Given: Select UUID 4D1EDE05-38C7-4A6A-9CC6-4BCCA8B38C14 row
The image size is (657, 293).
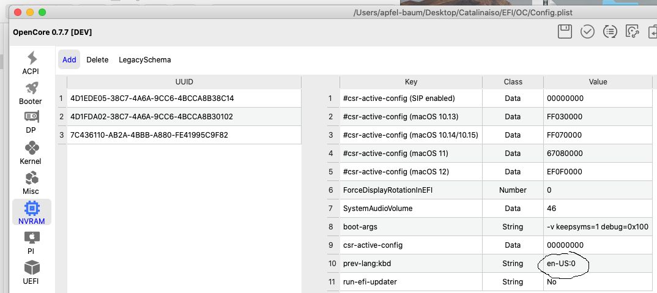Looking at the screenshot, I should tap(152, 98).
